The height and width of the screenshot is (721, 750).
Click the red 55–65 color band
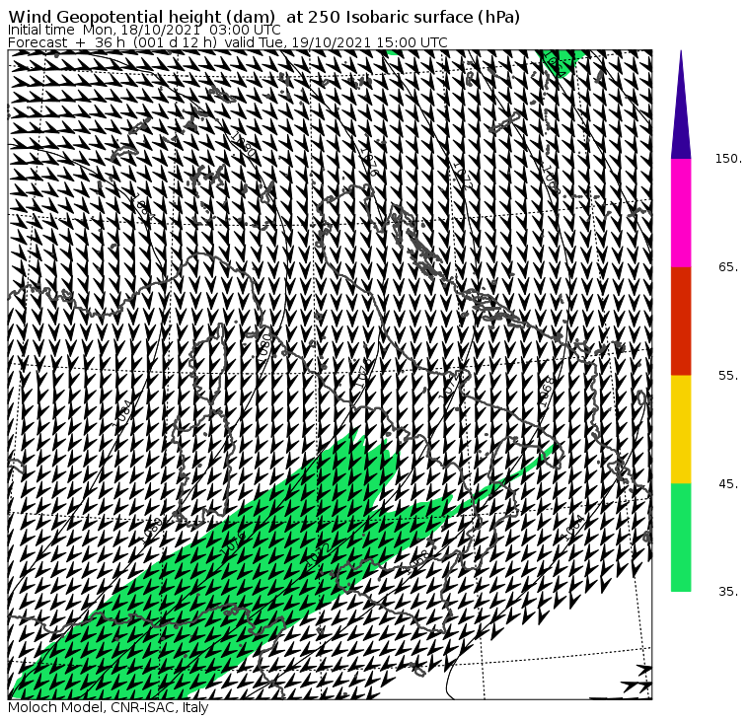coord(681,321)
